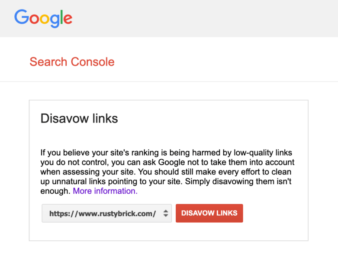Click the https://www.rustybrick.com/ text in selector
This screenshot has height=259, width=338.
[103, 213]
